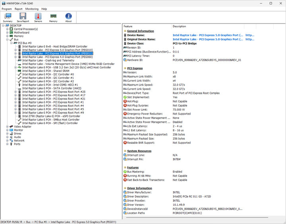The height and width of the screenshot is (224, 286).
Task: Click the Slot Implemented green check icon
Action: click(125, 97)
